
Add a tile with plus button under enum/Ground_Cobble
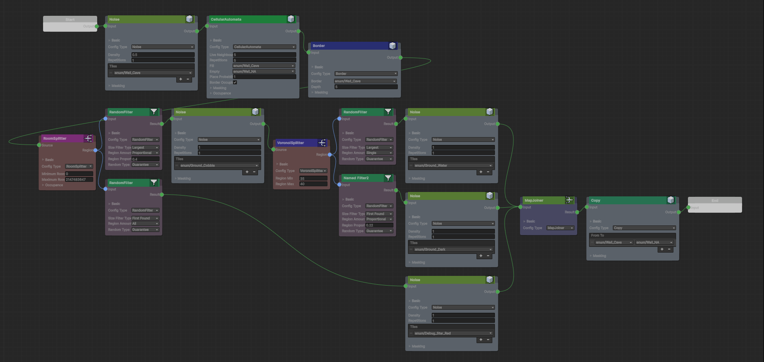(x=247, y=172)
